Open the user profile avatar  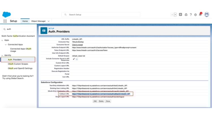point(207,14)
